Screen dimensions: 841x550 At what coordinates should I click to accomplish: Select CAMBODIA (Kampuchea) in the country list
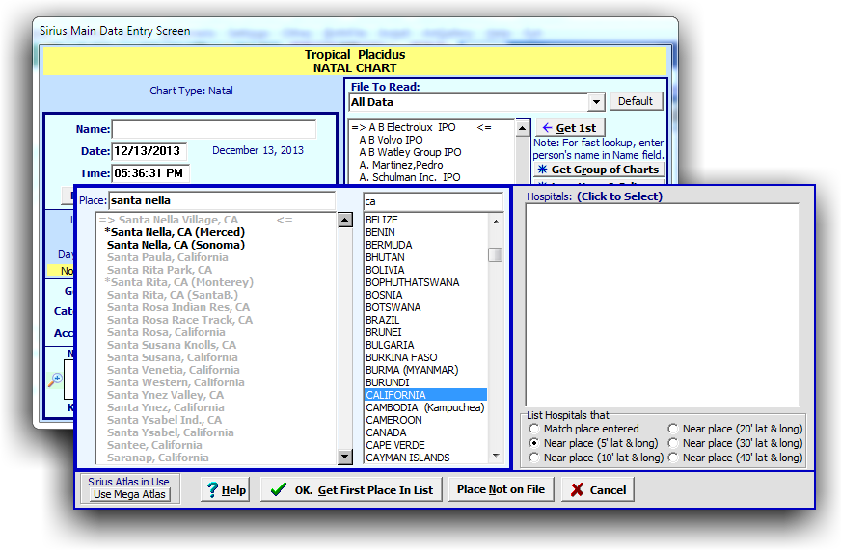point(424,407)
